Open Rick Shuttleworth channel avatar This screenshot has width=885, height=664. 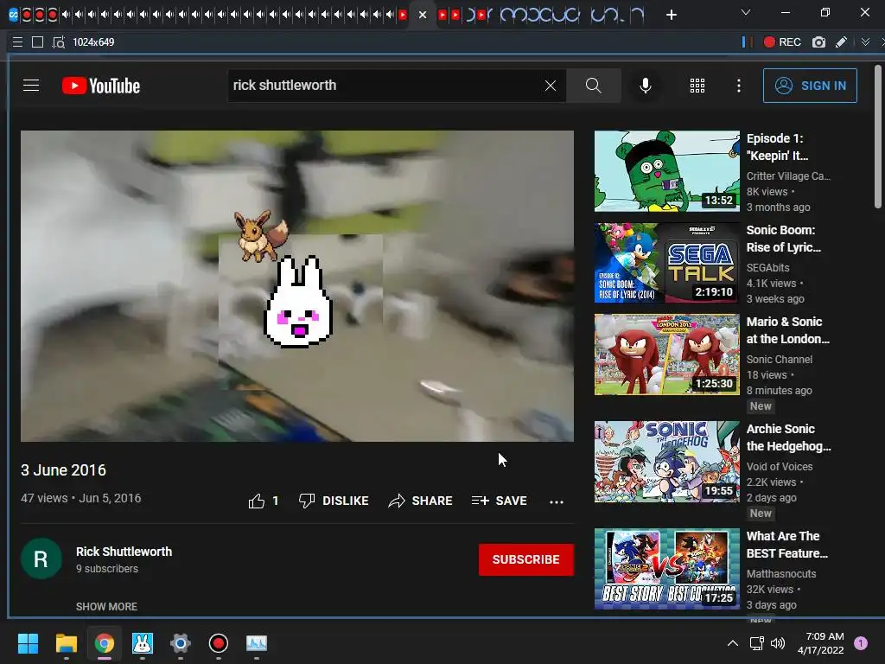41,559
